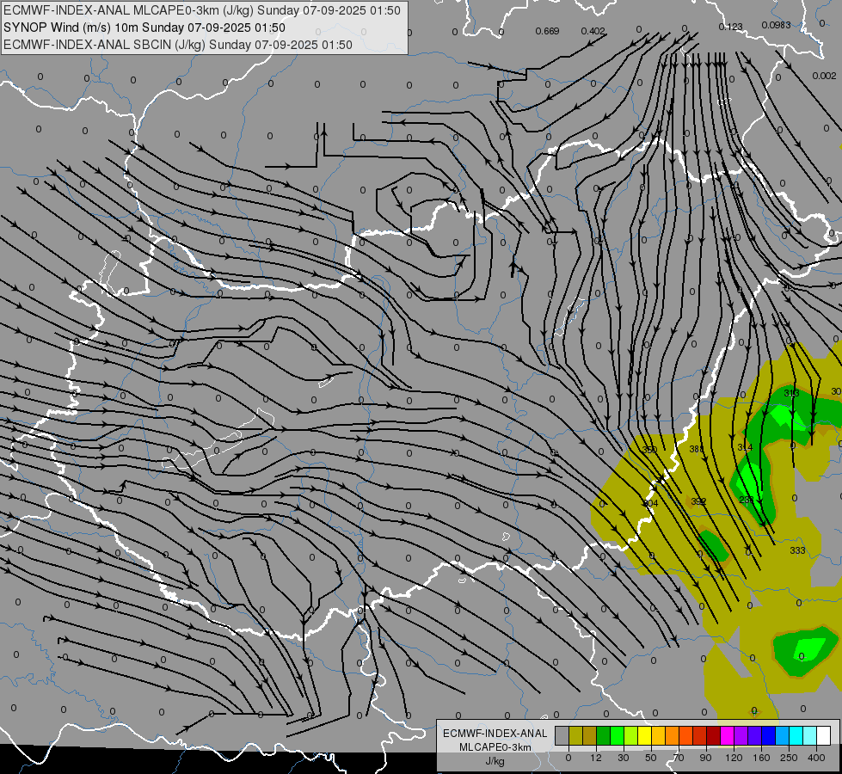Click the bright green legend swatch

click(617, 735)
